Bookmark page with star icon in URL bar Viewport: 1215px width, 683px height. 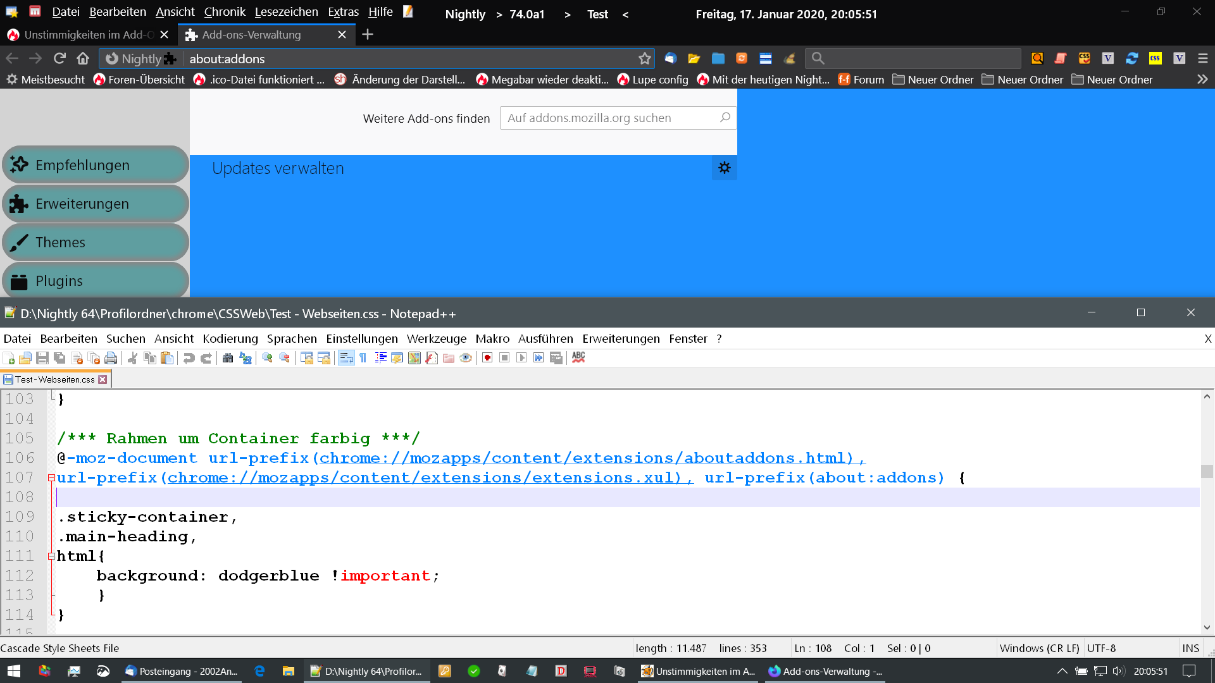pos(645,59)
